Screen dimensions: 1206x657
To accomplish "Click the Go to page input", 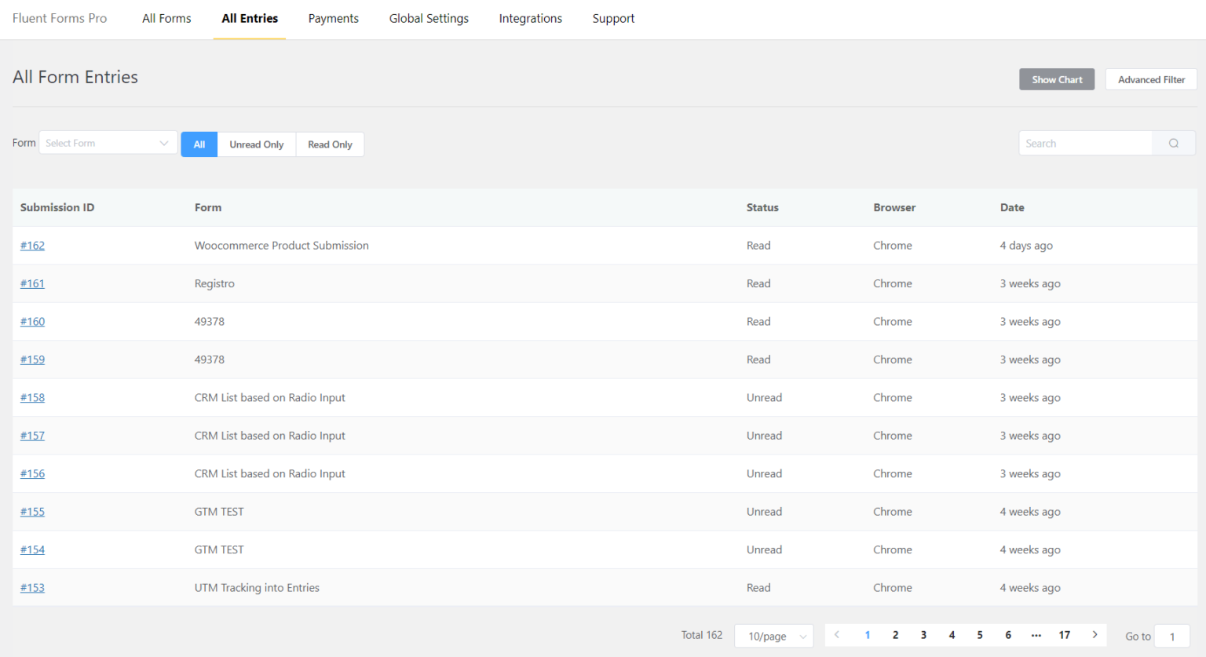I will click(x=1171, y=636).
